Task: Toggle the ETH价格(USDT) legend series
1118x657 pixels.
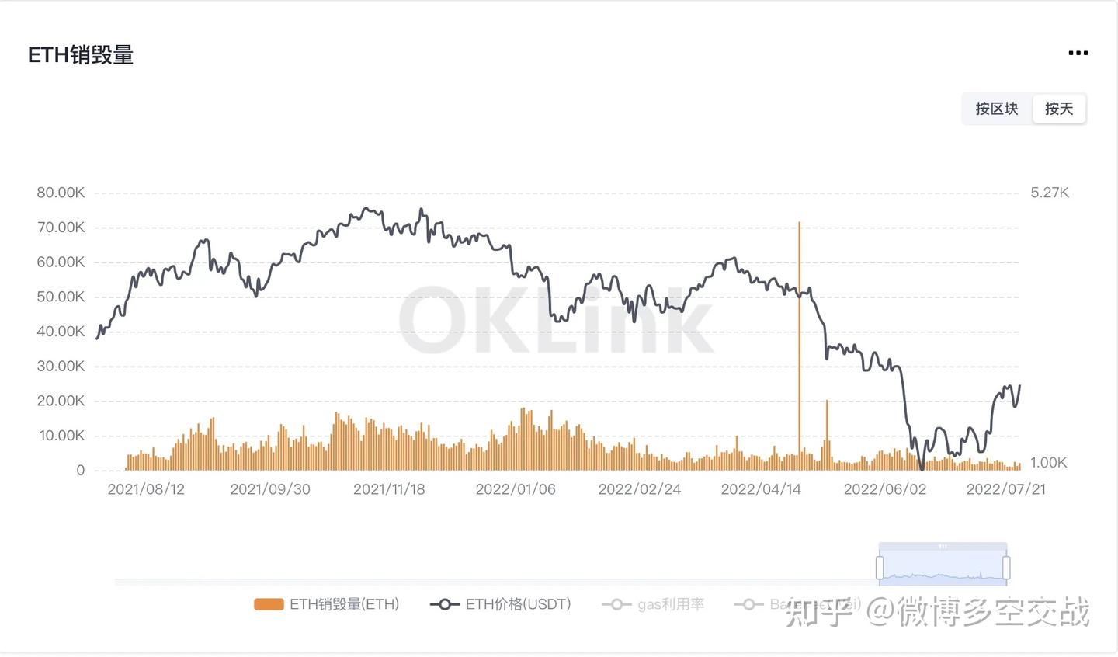Action: pos(518,604)
